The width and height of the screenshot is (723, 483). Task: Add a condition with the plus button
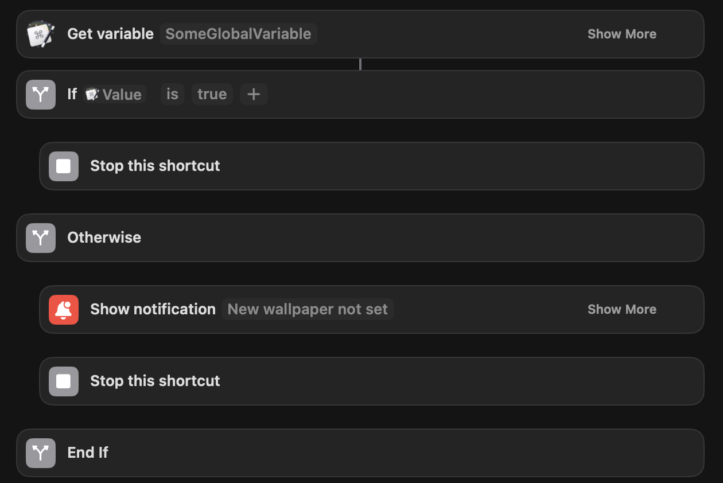point(254,94)
